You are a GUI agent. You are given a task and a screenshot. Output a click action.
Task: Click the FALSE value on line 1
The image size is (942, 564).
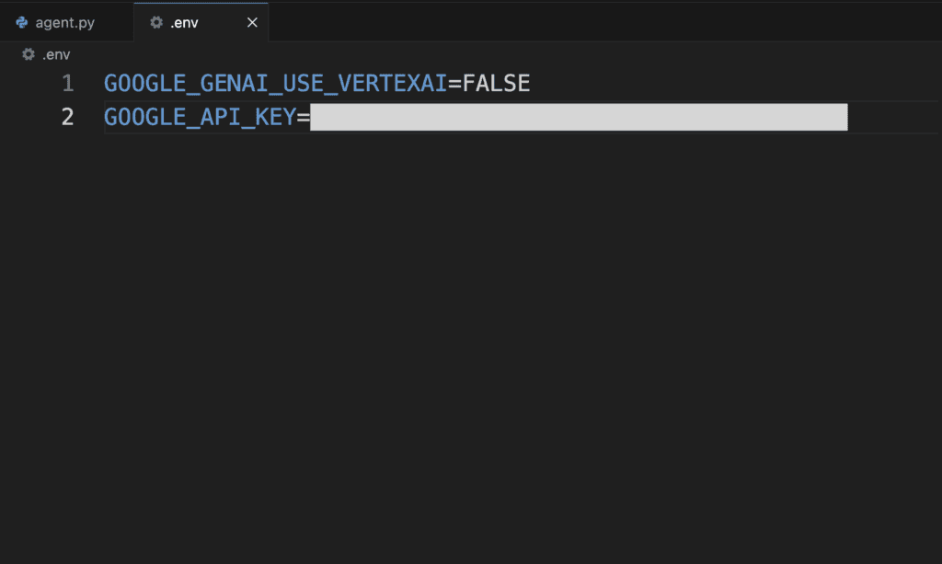(x=496, y=83)
